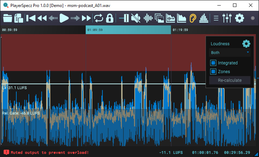Screen dimensions: 259x157
Task: Open Loudness panel gear settings
Action: [246, 44]
